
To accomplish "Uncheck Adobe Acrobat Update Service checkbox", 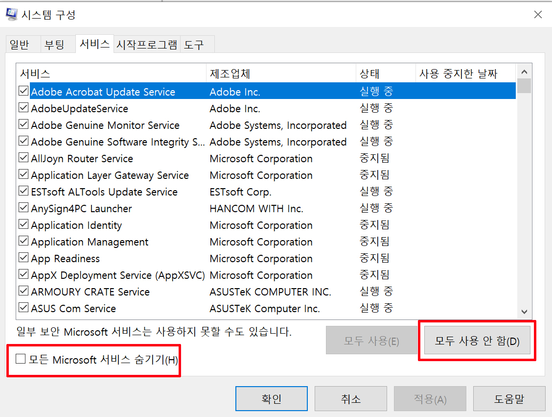I will pyautogui.click(x=23, y=91).
